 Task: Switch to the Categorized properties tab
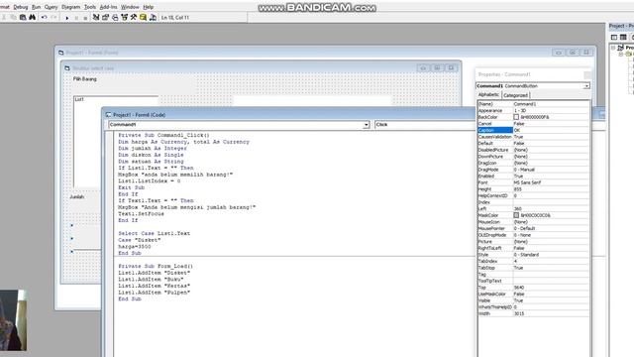(515, 95)
